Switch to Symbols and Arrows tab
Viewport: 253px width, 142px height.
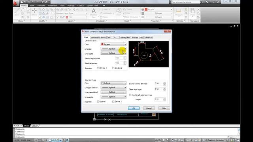point(98,37)
